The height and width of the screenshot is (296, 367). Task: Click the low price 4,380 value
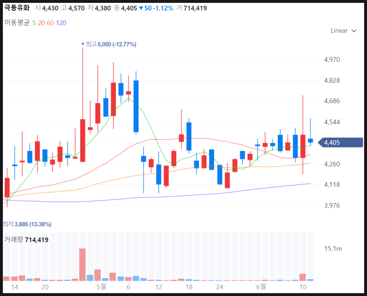pyautogui.click(x=103, y=8)
